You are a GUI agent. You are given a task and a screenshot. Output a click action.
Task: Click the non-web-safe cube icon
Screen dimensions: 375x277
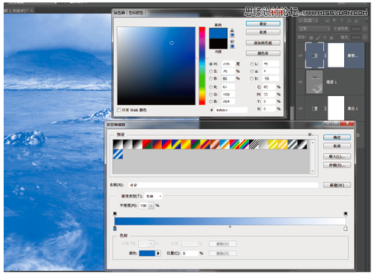[x=232, y=41]
